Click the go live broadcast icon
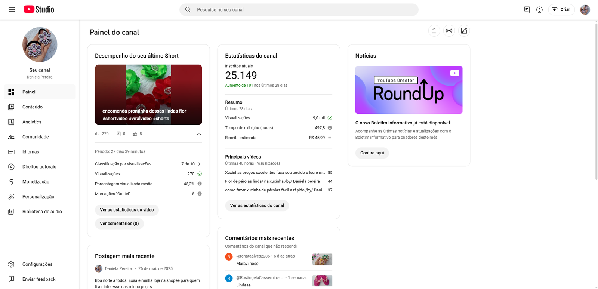This screenshot has height=289, width=598. tap(449, 31)
